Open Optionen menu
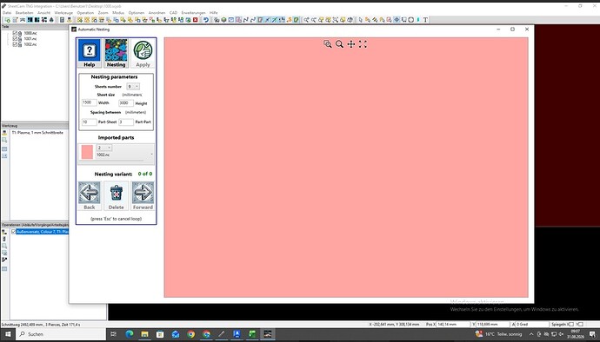600x342 pixels. click(x=137, y=13)
